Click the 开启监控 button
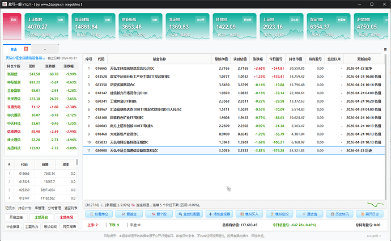 pos(16,217)
